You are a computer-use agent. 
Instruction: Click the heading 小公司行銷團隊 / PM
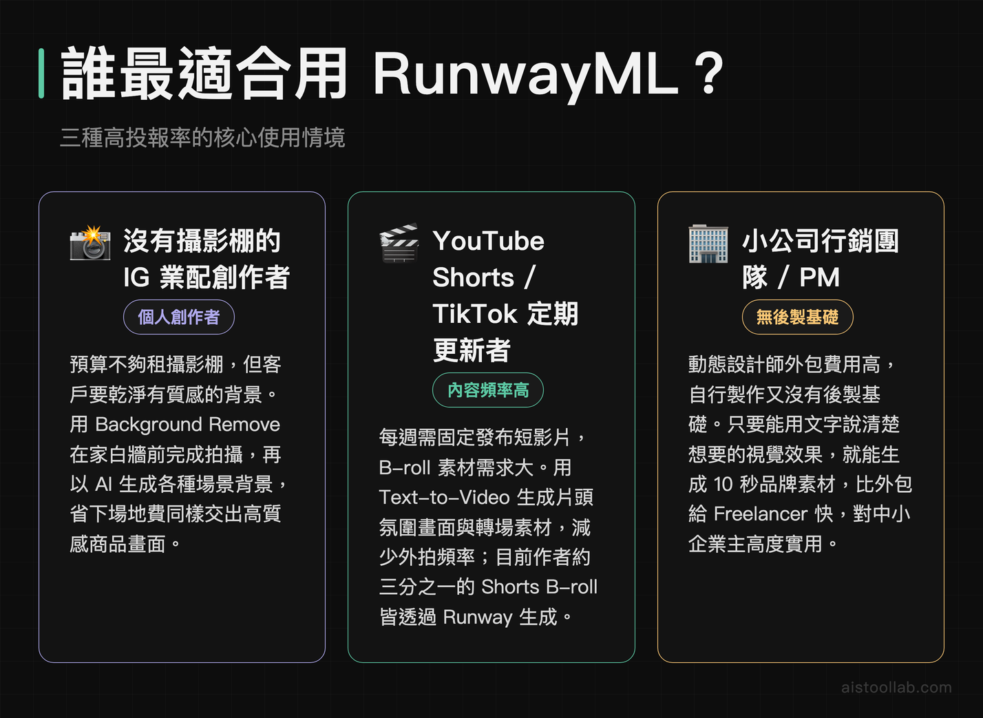click(821, 259)
